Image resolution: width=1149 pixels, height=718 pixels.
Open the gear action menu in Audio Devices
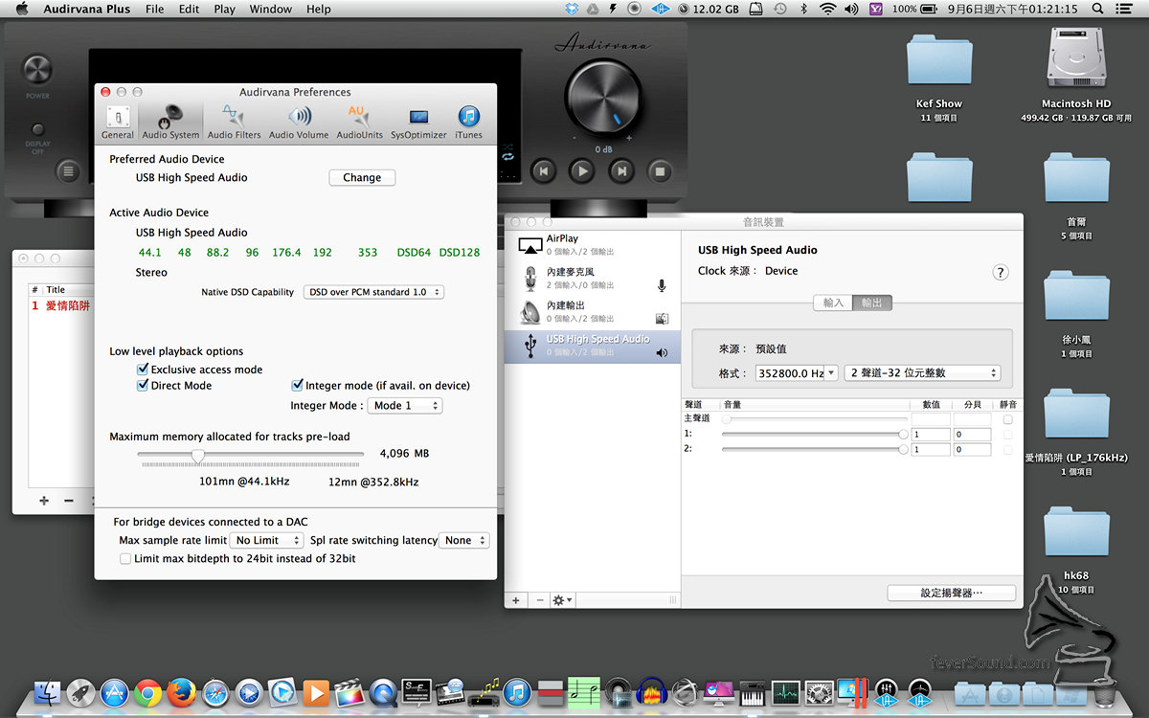tap(562, 600)
